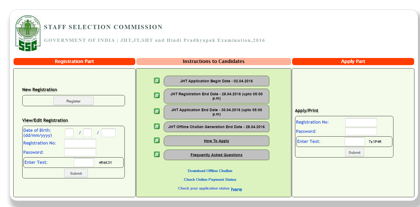The height and width of the screenshot is (207, 420).
Task: Click the 4R6K3Y captcha code
Action: [x=106, y=163]
